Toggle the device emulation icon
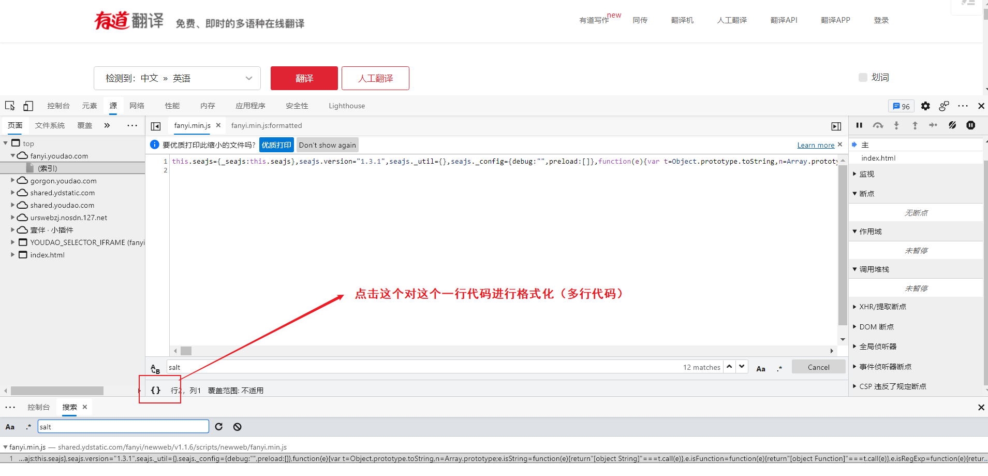 pos(28,106)
